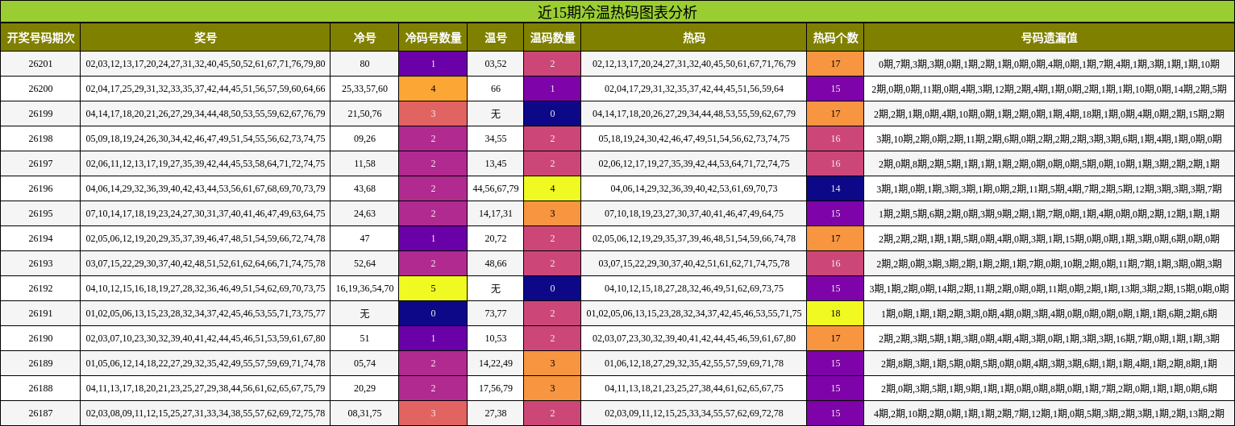Click dark blue cold count 0 in row 26191
Viewport: 1235px width, 426px height.
pyautogui.click(x=433, y=313)
